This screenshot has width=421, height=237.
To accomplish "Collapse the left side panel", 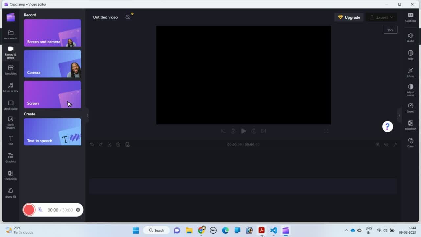I will click(87, 115).
